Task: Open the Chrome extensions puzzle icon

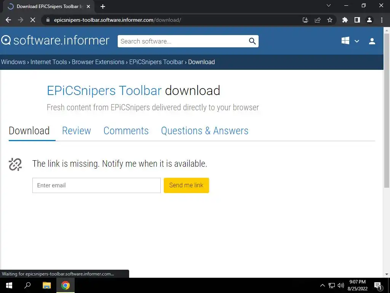Action: (345, 20)
